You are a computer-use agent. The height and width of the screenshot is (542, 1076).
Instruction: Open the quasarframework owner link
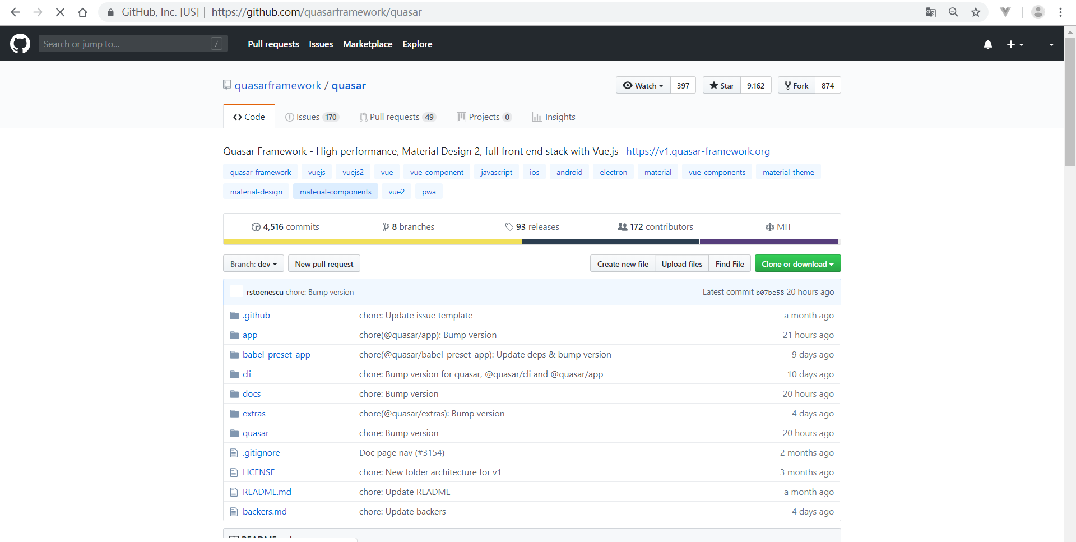click(x=278, y=85)
